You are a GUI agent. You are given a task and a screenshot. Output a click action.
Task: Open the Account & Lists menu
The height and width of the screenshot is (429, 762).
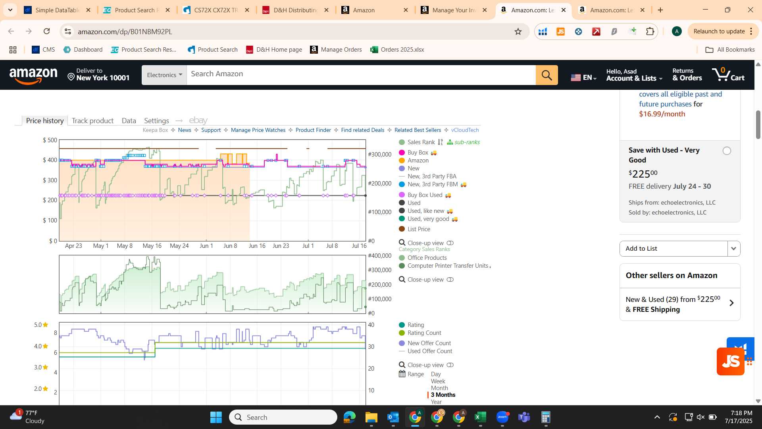point(634,75)
